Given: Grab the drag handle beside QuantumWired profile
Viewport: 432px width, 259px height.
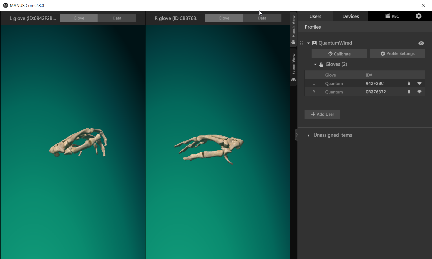Looking at the screenshot, I should (x=301, y=43).
